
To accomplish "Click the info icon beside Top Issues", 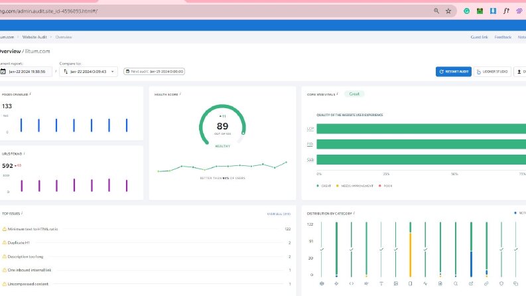I will click(22, 213).
